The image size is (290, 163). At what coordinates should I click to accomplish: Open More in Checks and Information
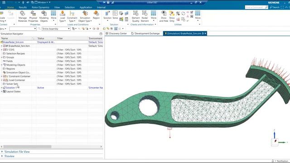pyautogui.click(x=154, y=16)
